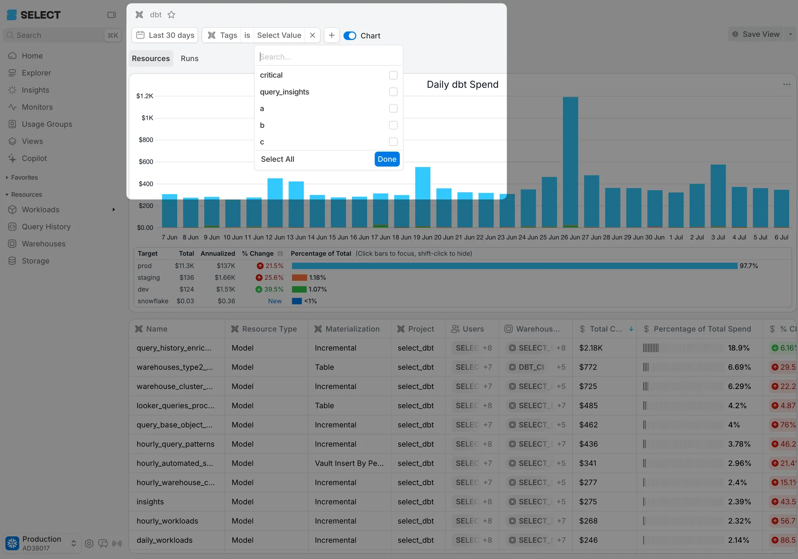Open Warehouses in the sidebar

(x=44, y=244)
